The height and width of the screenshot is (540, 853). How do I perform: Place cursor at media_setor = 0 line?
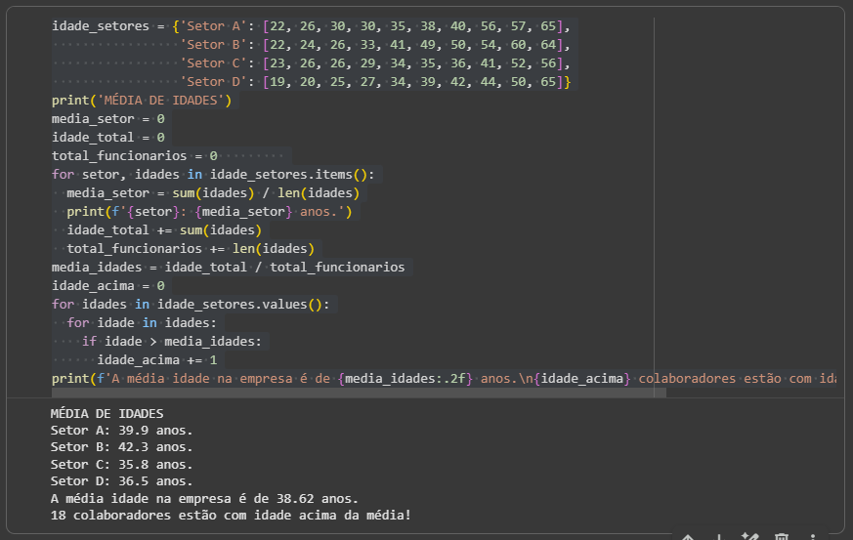tap(107, 119)
